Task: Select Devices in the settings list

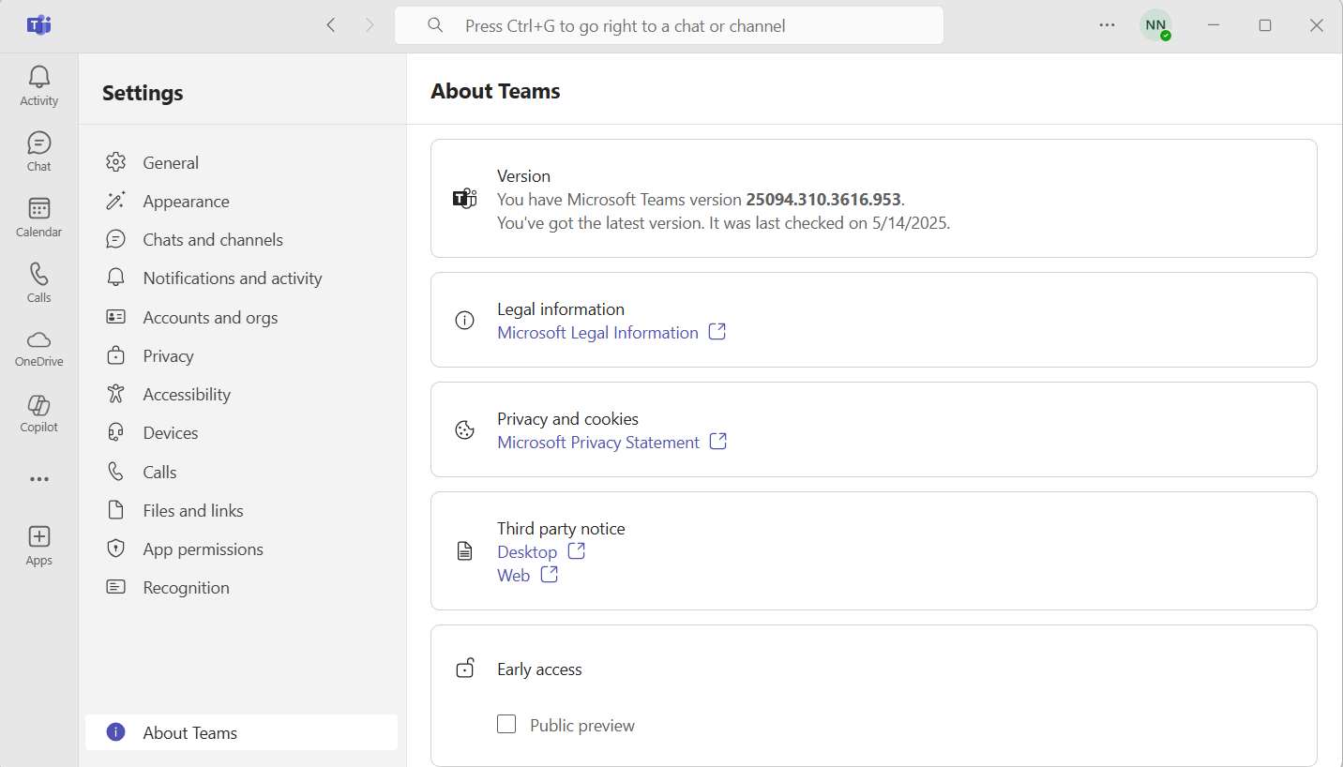Action: click(170, 433)
